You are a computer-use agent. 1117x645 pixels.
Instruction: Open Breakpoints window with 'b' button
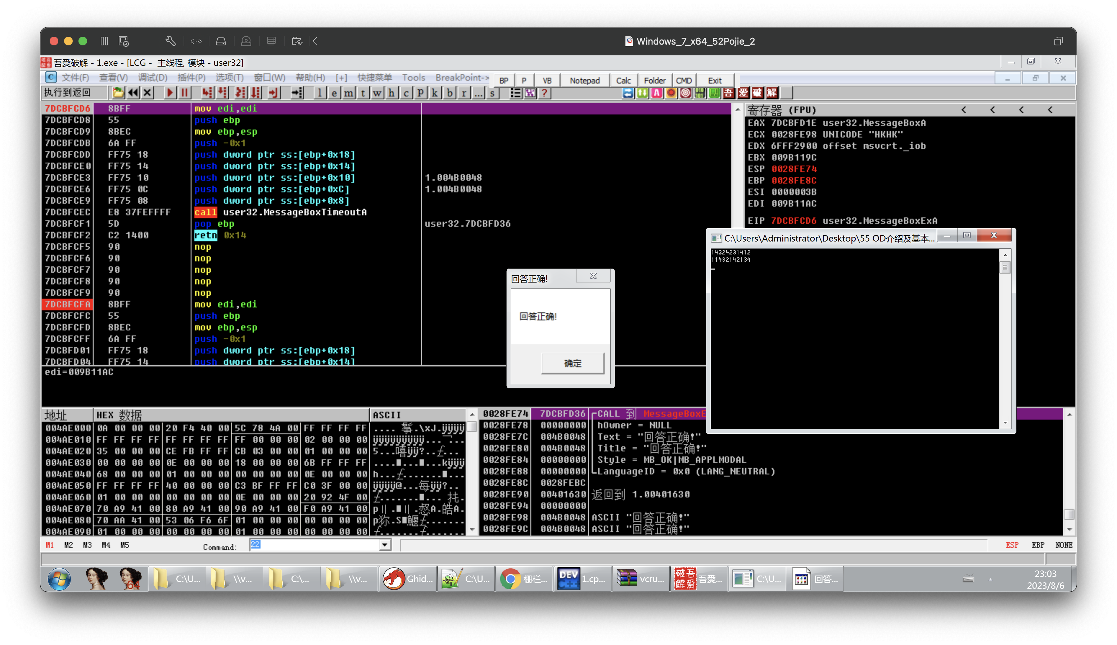(x=449, y=93)
